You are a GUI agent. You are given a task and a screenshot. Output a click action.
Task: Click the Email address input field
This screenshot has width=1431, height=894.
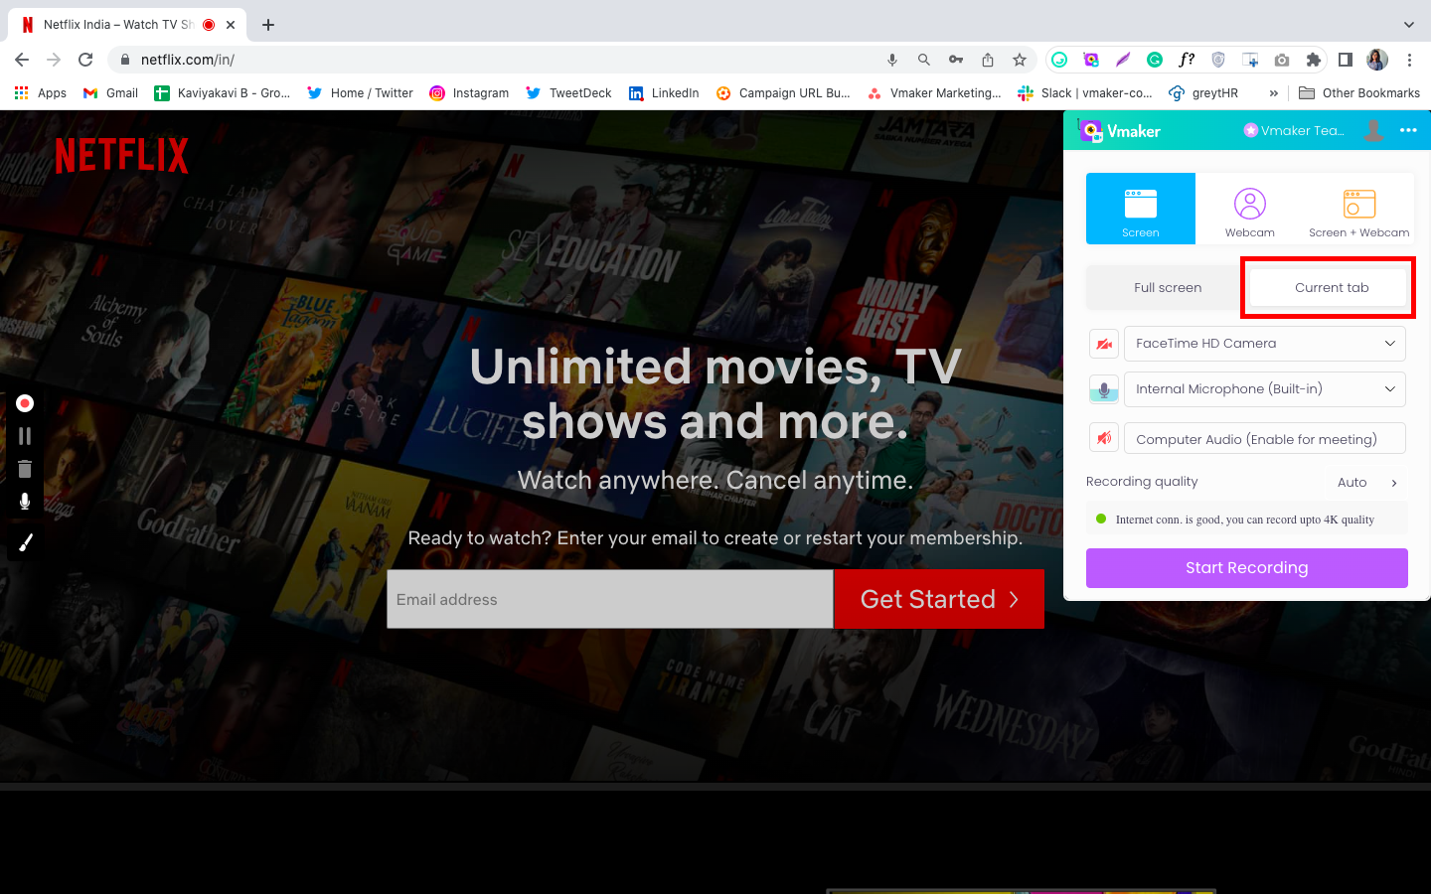click(x=610, y=599)
